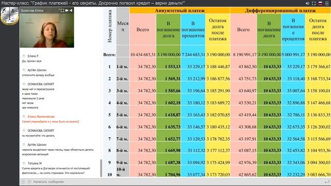Mute the webinar sound via speaker icon

pyautogui.click(x=307, y=4)
